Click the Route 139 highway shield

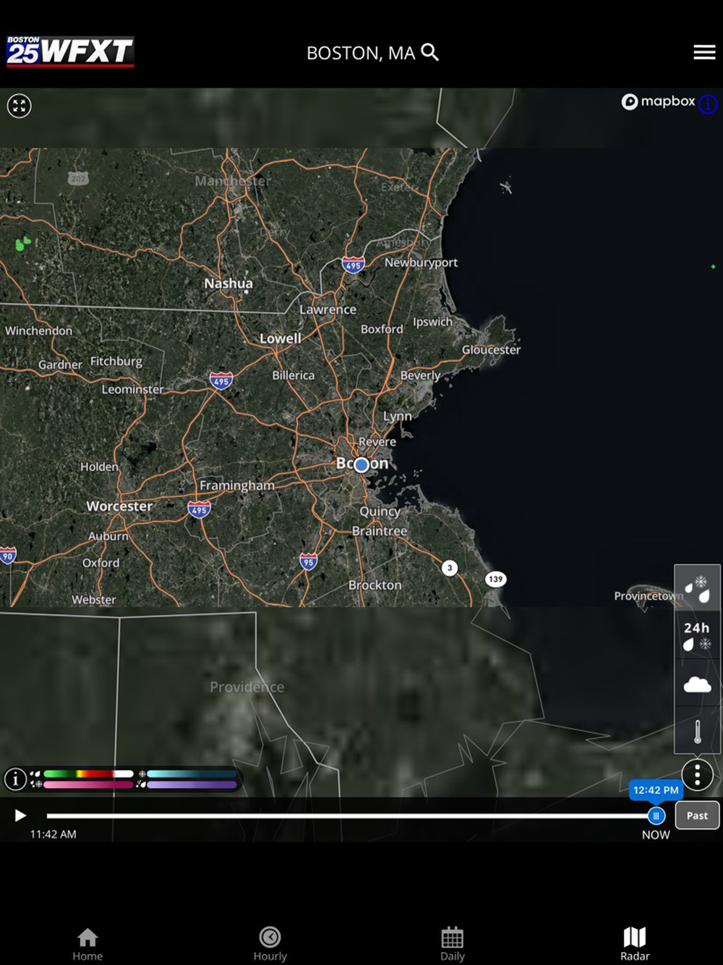coord(495,579)
